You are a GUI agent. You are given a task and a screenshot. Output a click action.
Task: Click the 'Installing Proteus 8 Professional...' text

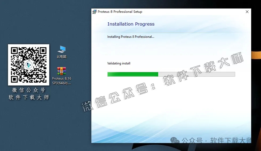tap(131, 37)
